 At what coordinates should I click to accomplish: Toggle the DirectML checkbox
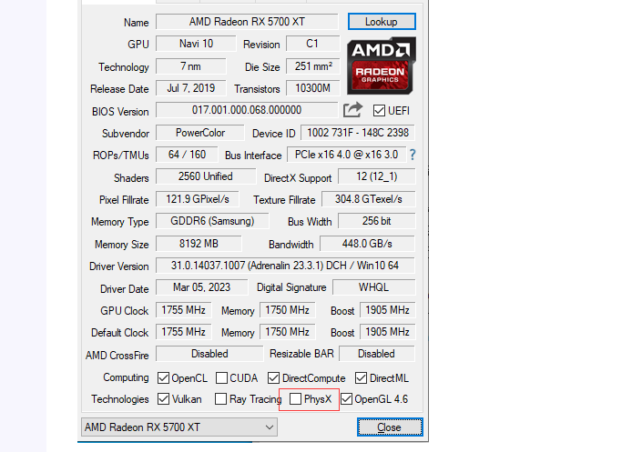click(361, 378)
